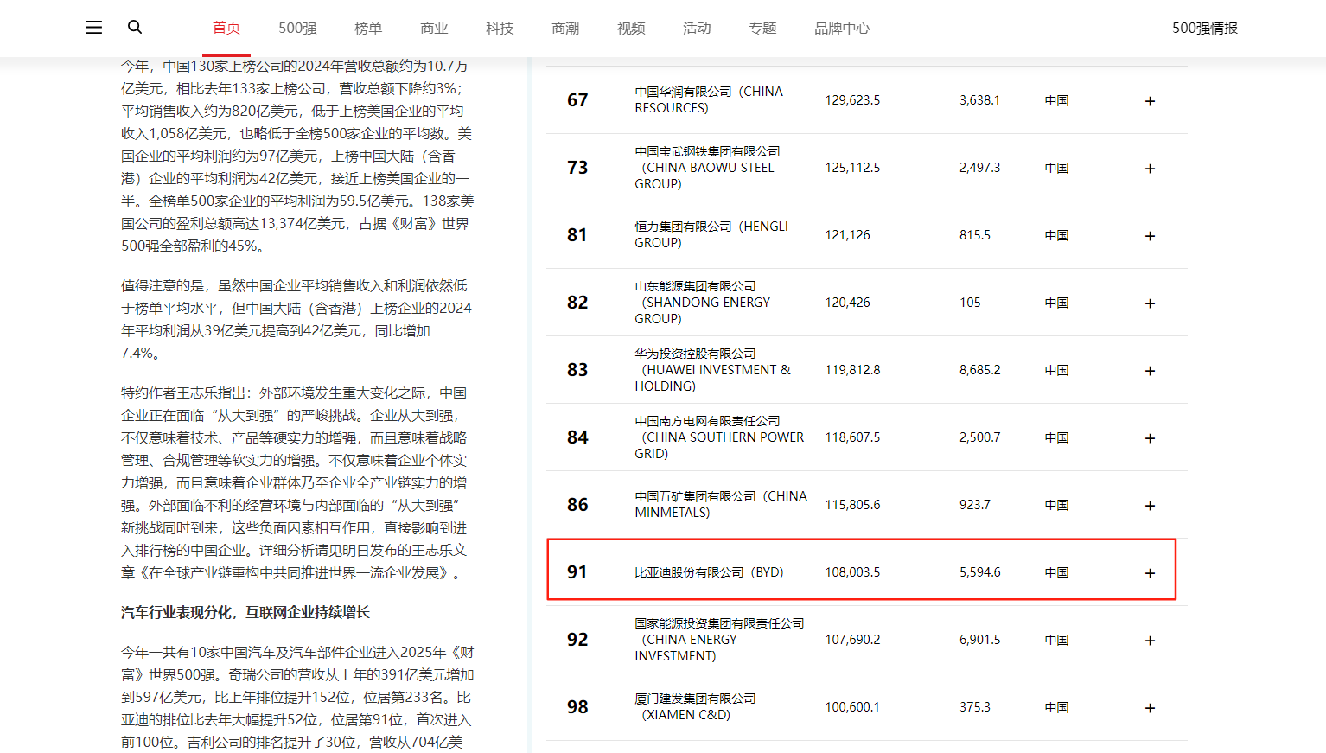Click profit value 6,901.5
Image resolution: width=1326 pixels, height=753 pixels.
(979, 640)
